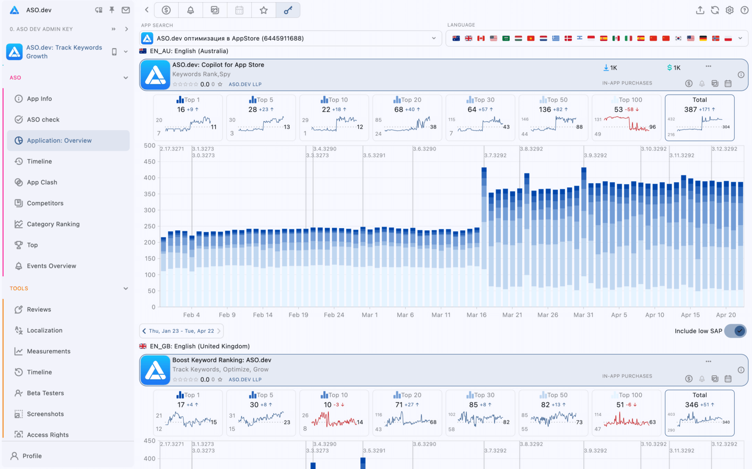Image resolution: width=752 pixels, height=469 pixels.
Task: Open the events calendar icon in the toolbar
Action: pos(239,9)
